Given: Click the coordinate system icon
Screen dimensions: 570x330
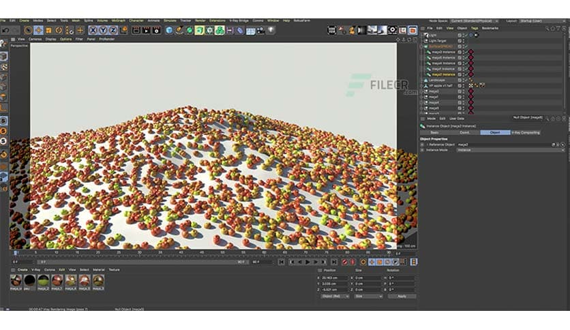Looking at the screenshot, I should (123, 31).
